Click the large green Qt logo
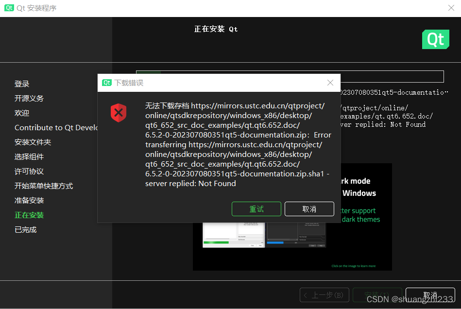461x309 pixels. [x=435, y=39]
